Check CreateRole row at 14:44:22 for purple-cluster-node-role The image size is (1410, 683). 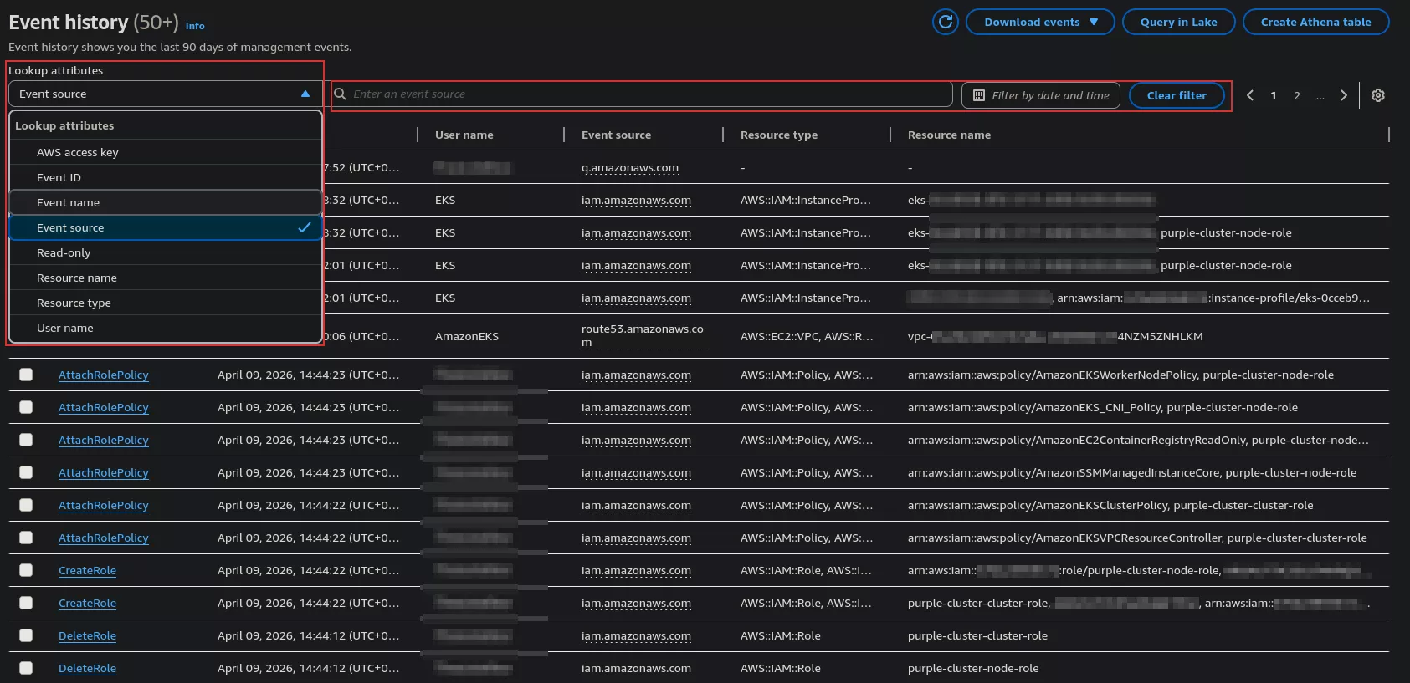tap(26, 570)
